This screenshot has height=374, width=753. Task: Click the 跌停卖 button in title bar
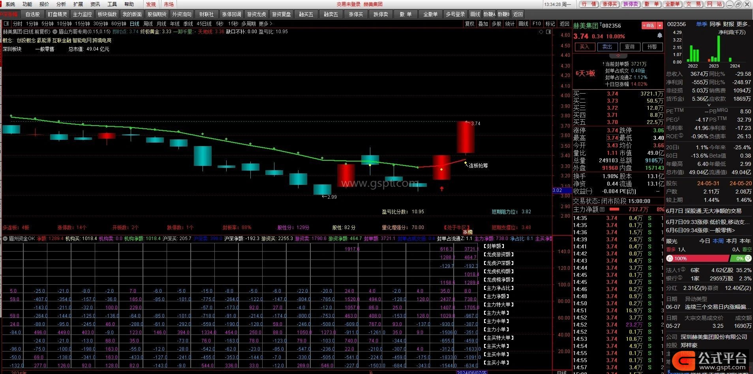631,4
